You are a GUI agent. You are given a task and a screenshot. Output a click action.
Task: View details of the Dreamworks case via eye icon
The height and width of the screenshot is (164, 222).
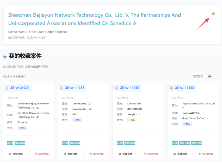(x=65, y=154)
